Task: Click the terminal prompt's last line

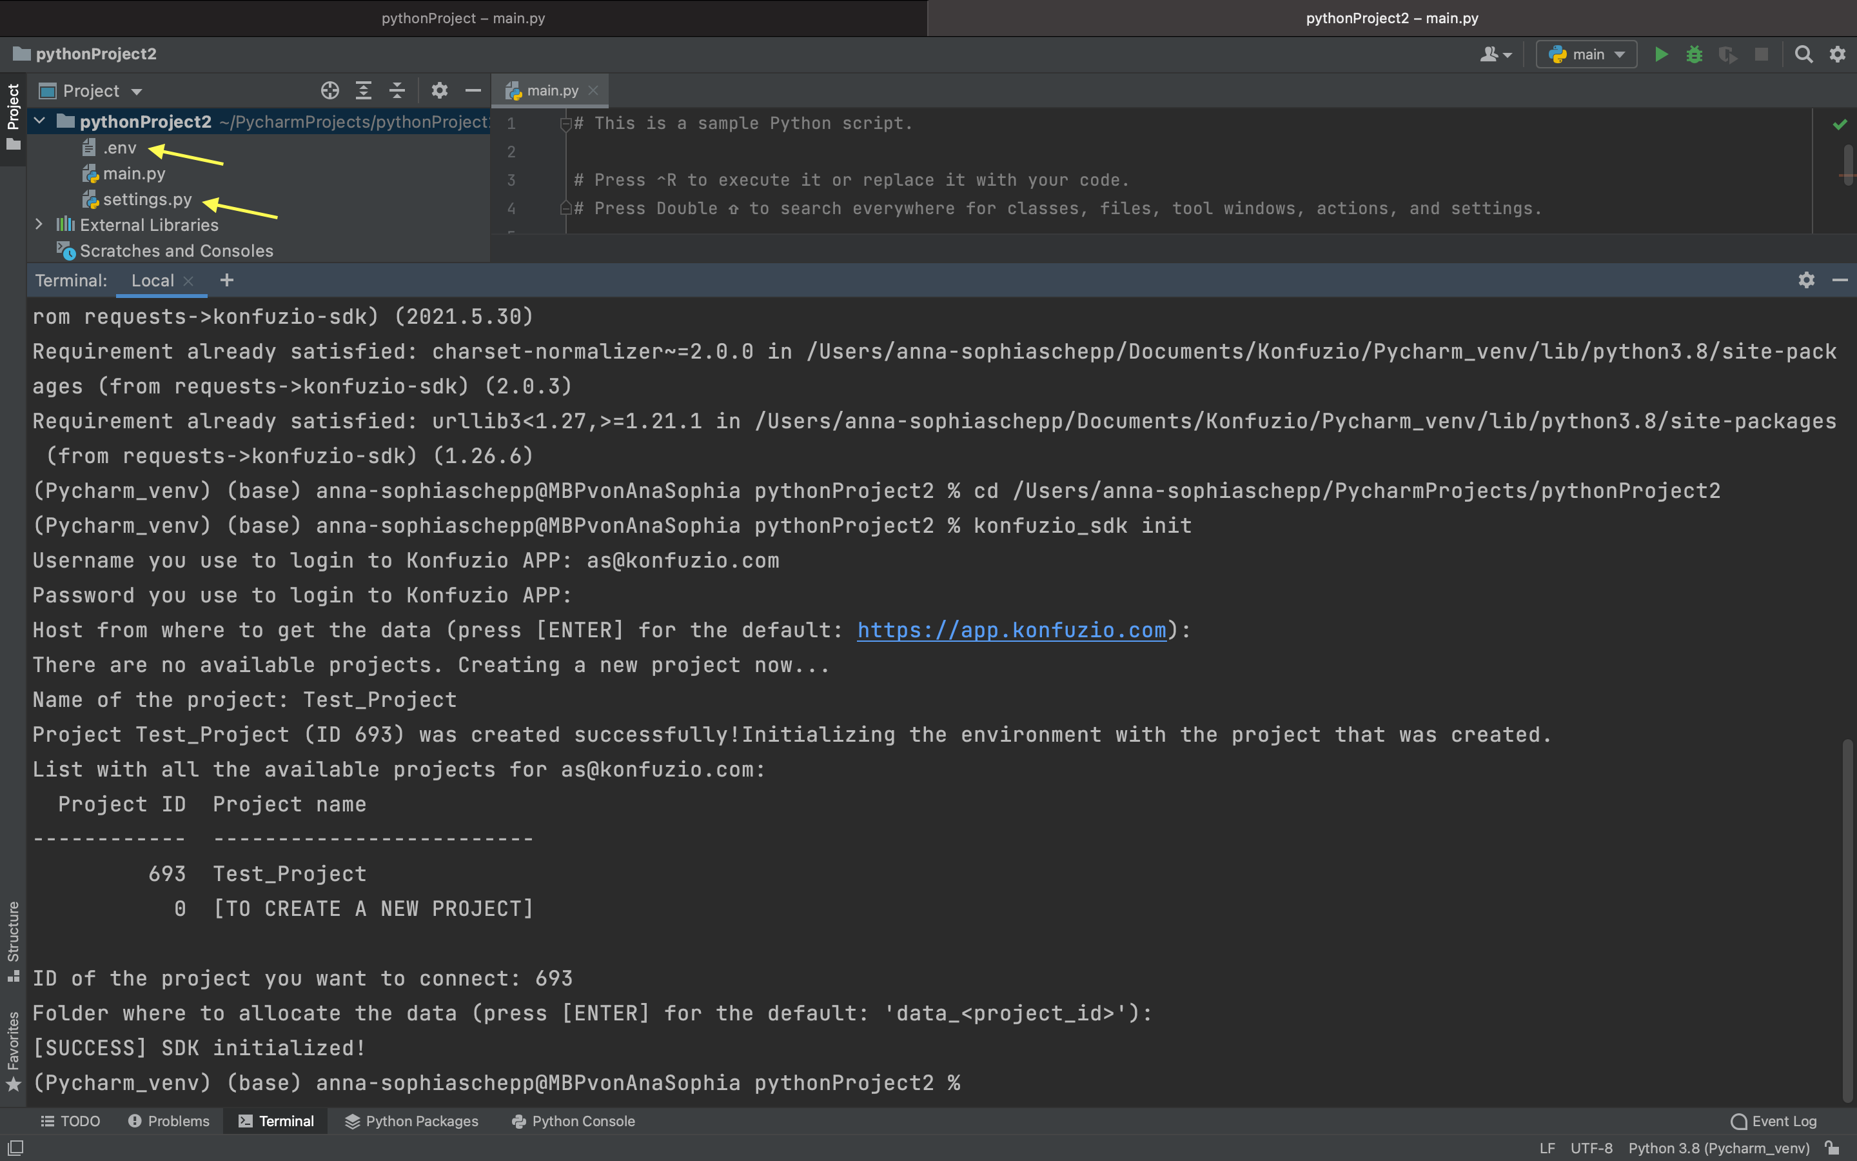Action: tap(496, 1083)
